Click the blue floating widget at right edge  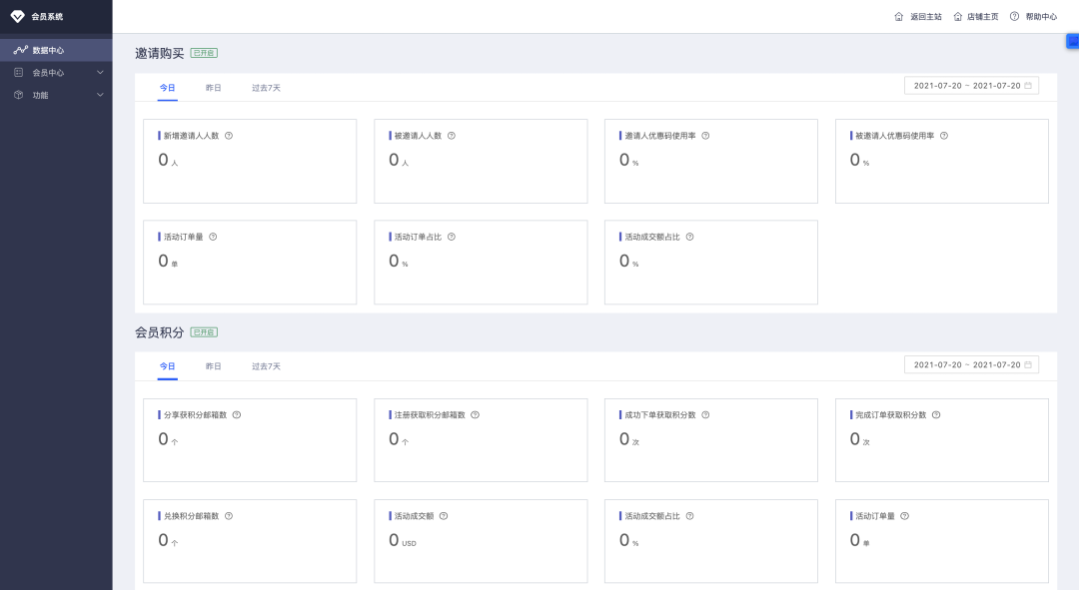pyautogui.click(x=1073, y=42)
